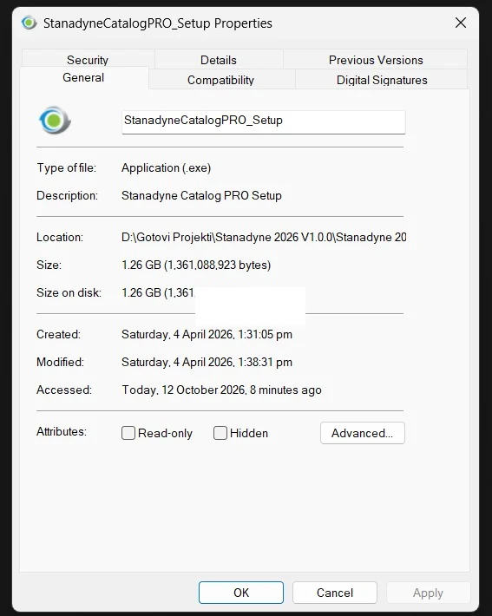
Task: Click the 'Size on disk:' label
Action: 69,292
